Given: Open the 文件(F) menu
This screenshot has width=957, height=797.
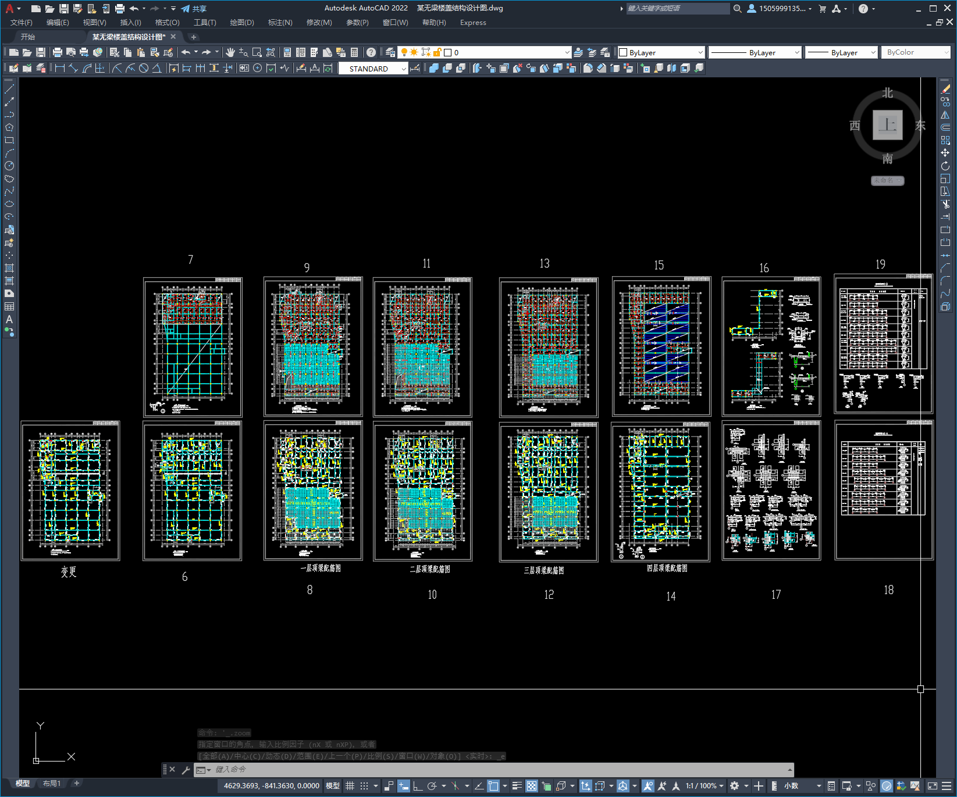Looking at the screenshot, I should [x=22, y=23].
